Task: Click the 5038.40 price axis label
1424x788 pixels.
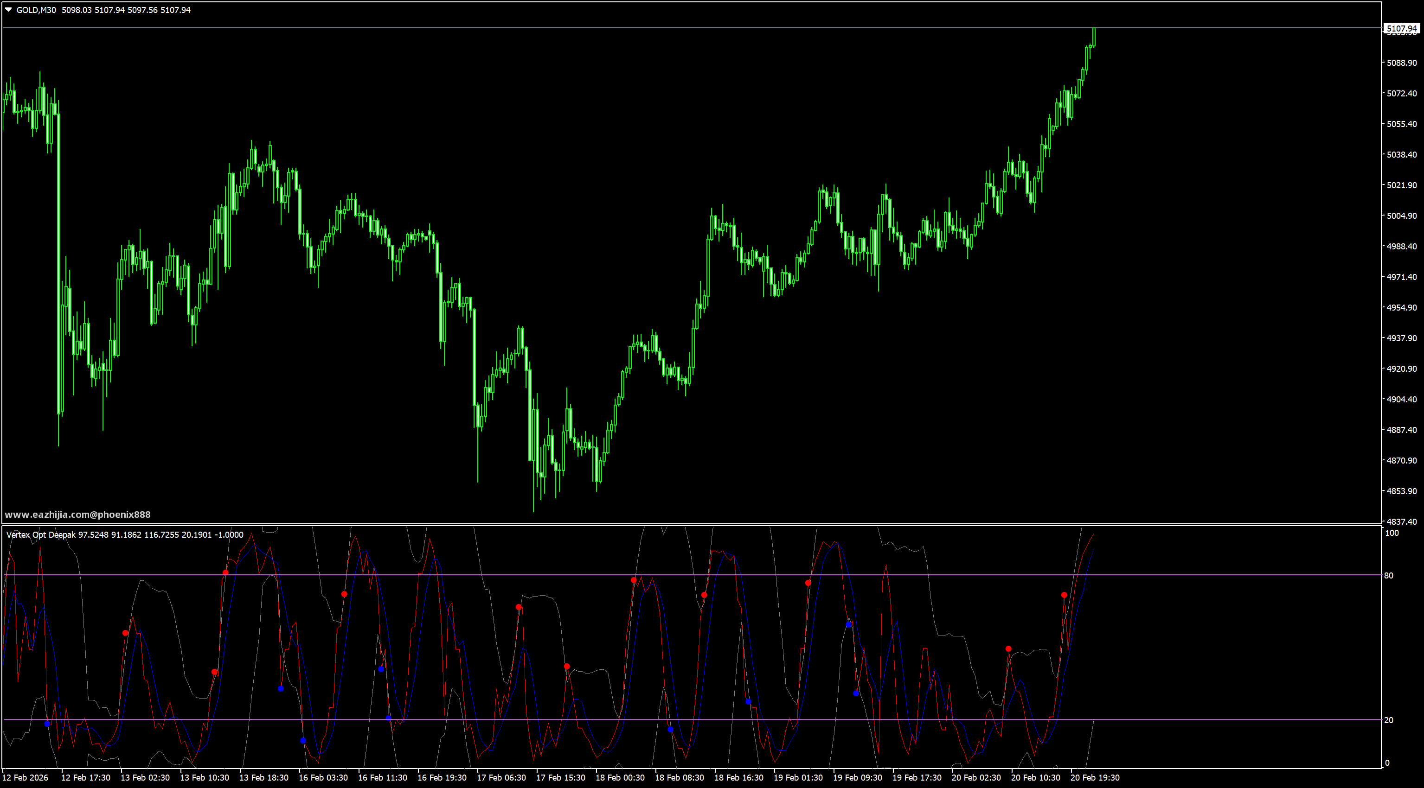Action: pos(1401,155)
